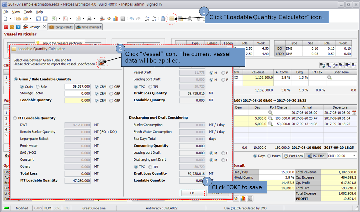Click the Print toolbar icon
The height and width of the screenshot is (212, 360).
(x=89, y=19)
